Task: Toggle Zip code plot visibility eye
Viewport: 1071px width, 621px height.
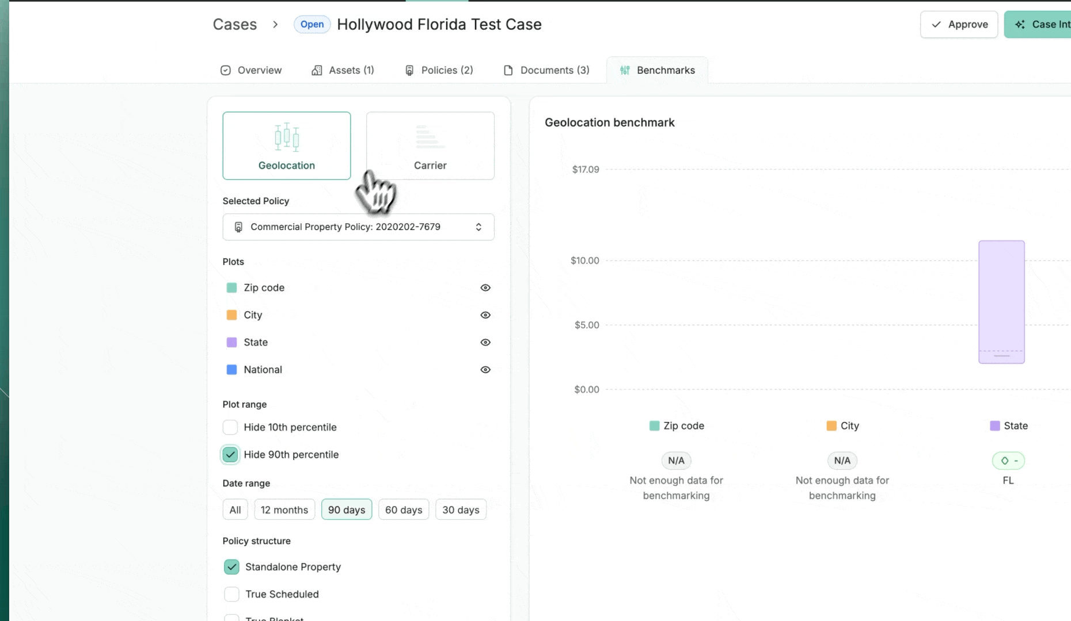Action: 485,287
